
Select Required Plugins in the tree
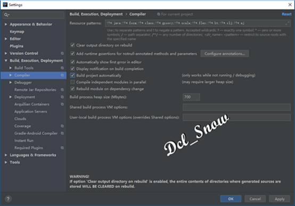click(x=29, y=148)
